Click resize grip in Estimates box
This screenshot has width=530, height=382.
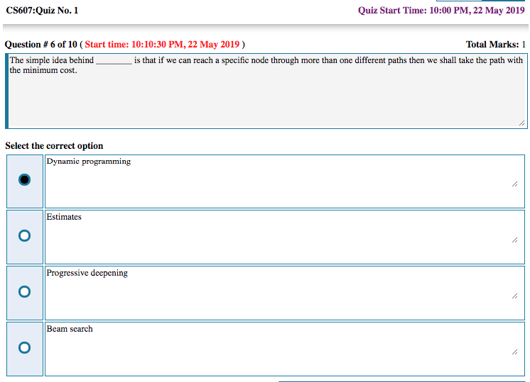[x=514, y=240]
